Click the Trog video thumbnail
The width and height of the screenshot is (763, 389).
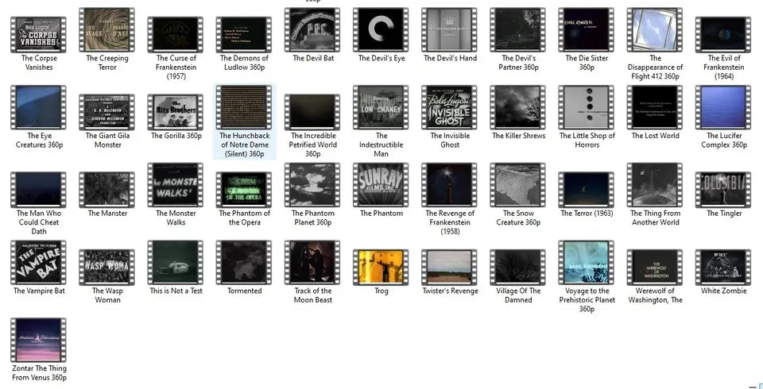(x=381, y=264)
